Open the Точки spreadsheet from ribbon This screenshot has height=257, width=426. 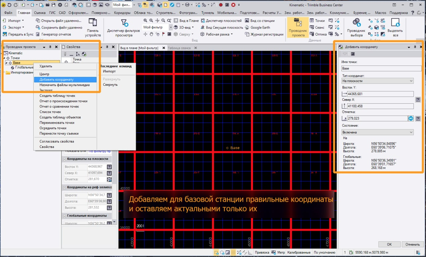click(x=317, y=21)
